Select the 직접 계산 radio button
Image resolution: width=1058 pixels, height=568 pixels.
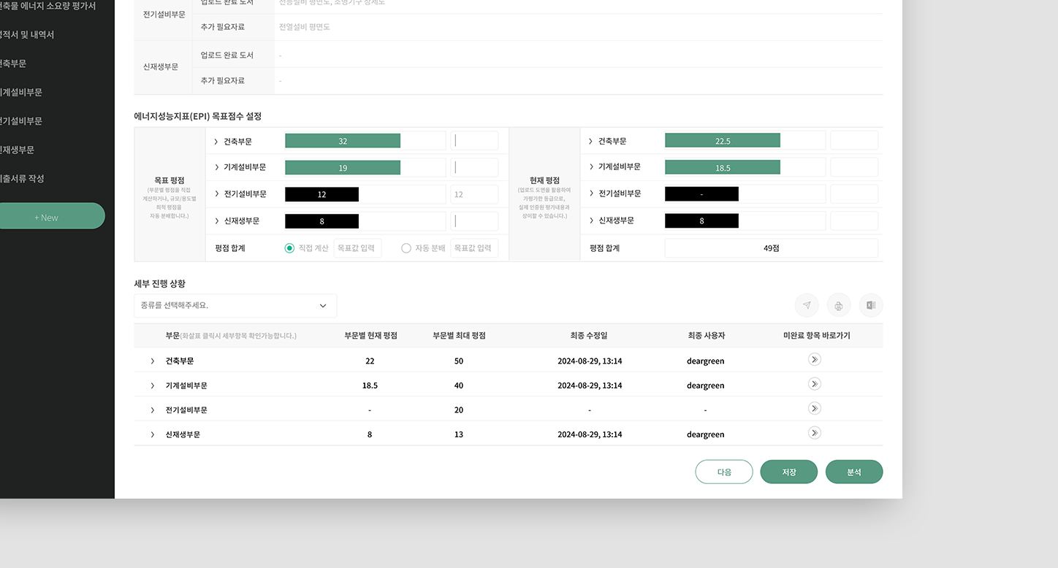(290, 247)
